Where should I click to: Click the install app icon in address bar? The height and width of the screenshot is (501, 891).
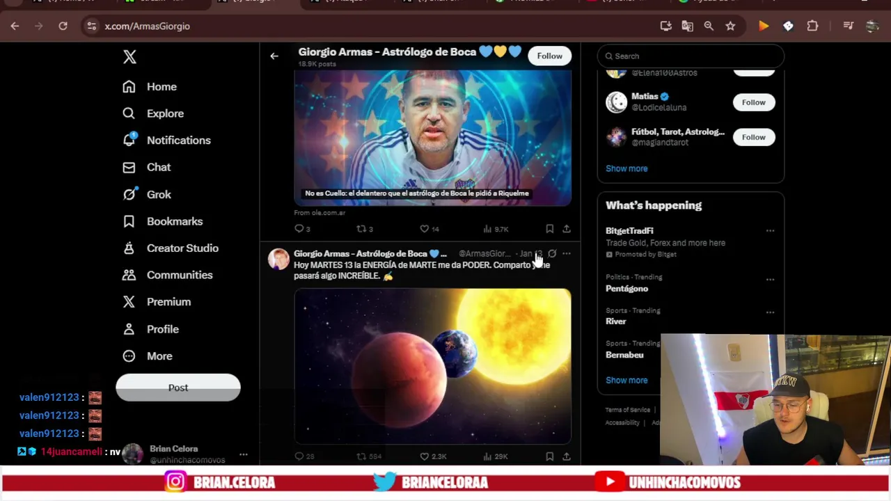pos(666,26)
